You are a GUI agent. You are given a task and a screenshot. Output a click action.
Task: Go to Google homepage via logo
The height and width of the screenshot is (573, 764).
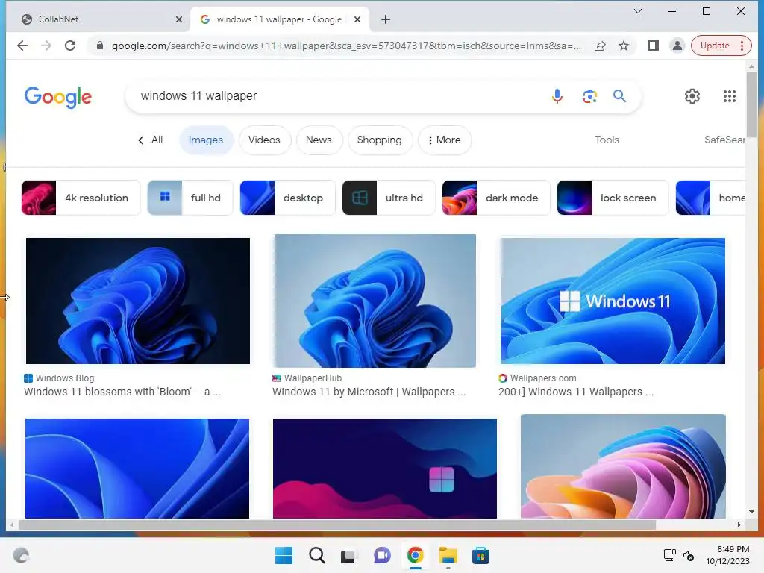(58, 97)
